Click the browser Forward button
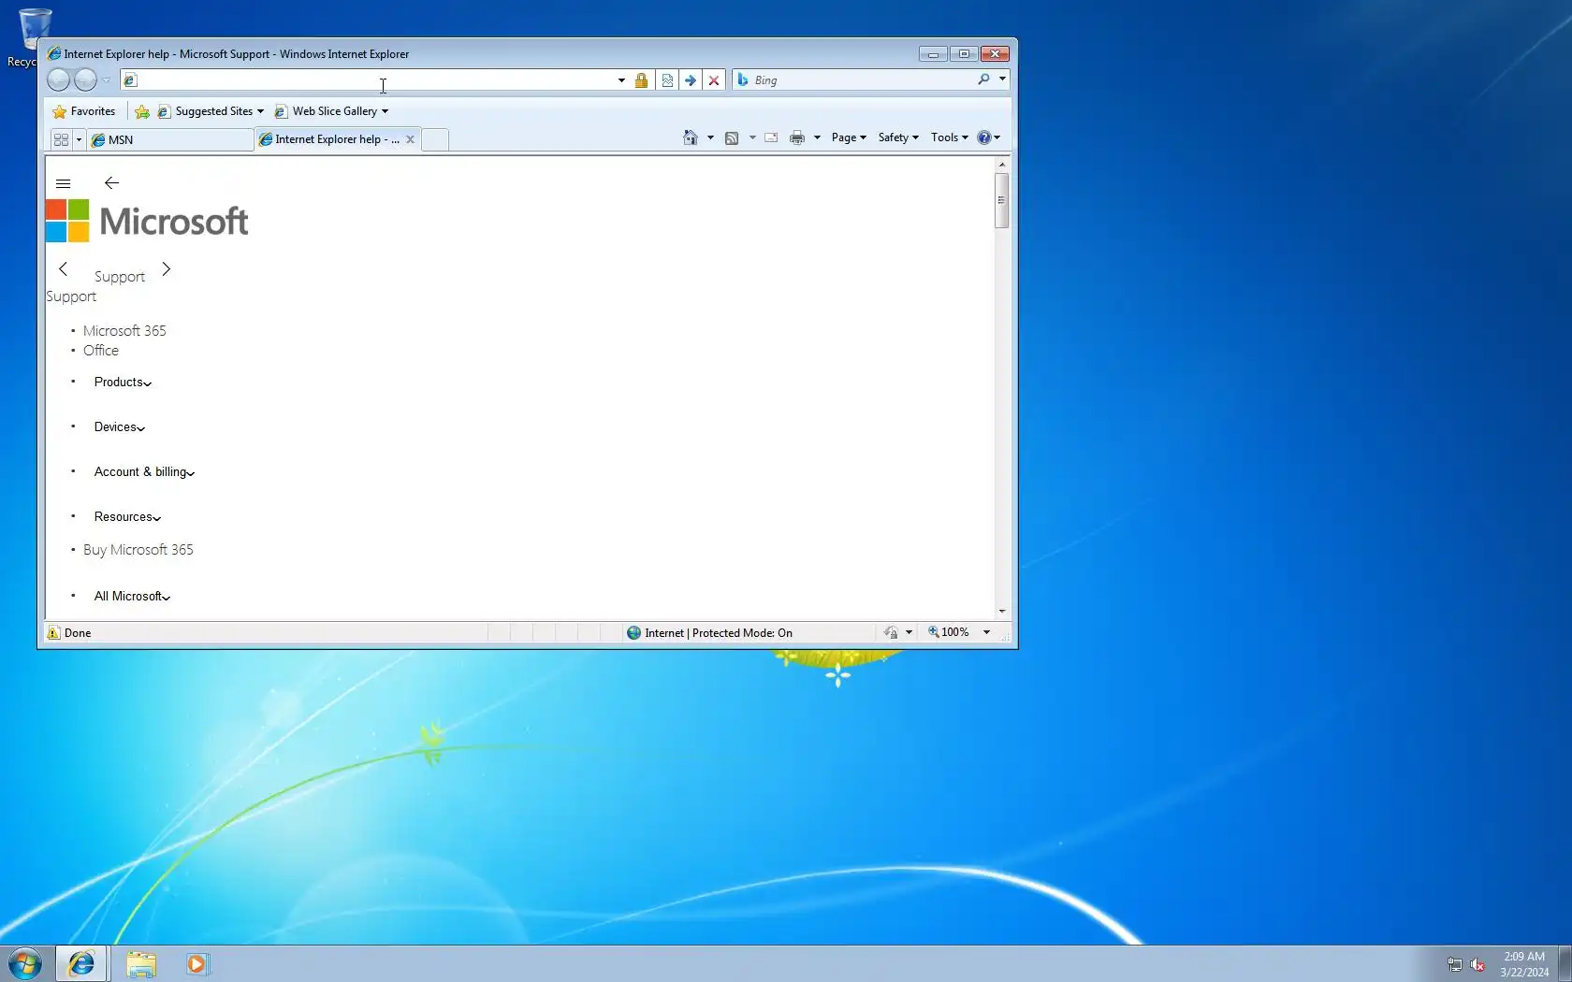This screenshot has width=1572, height=982. tap(85, 80)
